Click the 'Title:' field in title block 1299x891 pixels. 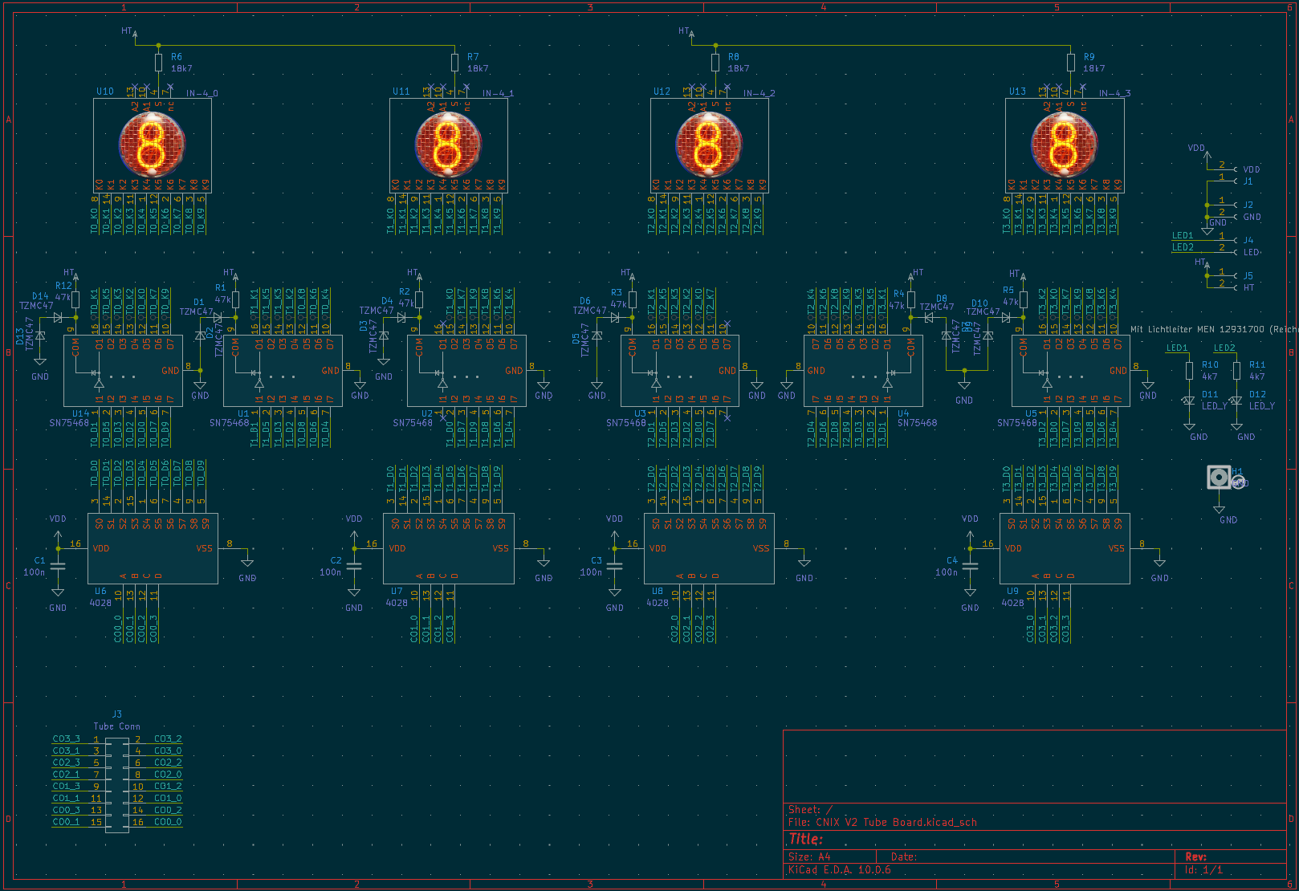coord(806,839)
